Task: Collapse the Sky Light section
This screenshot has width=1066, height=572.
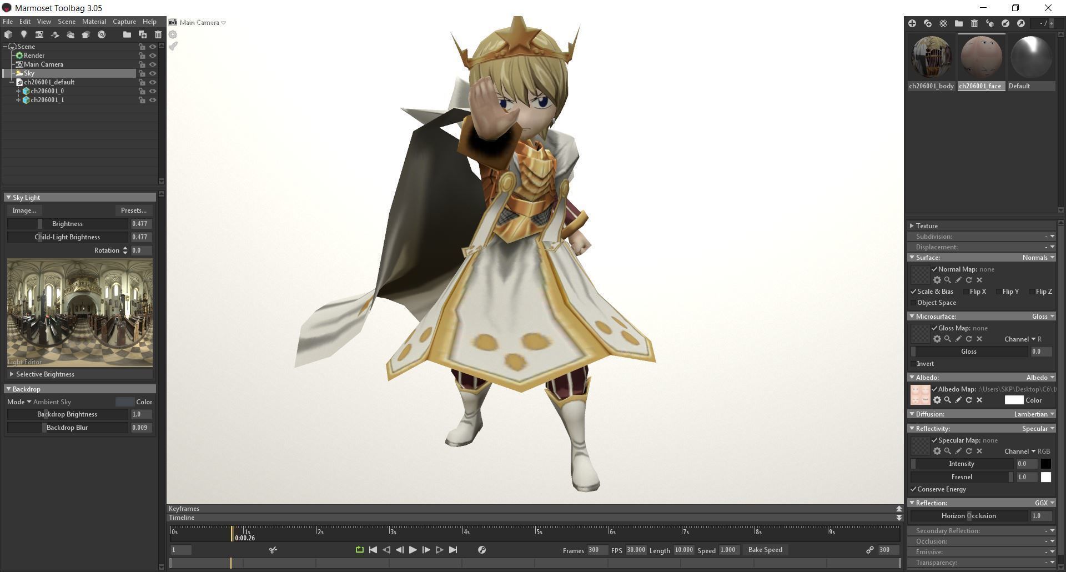Action: pyautogui.click(x=8, y=198)
